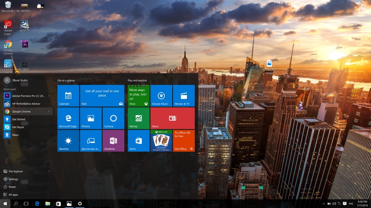Open the Mail live tile
The height and width of the screenshot is (208, 371).
102,95
